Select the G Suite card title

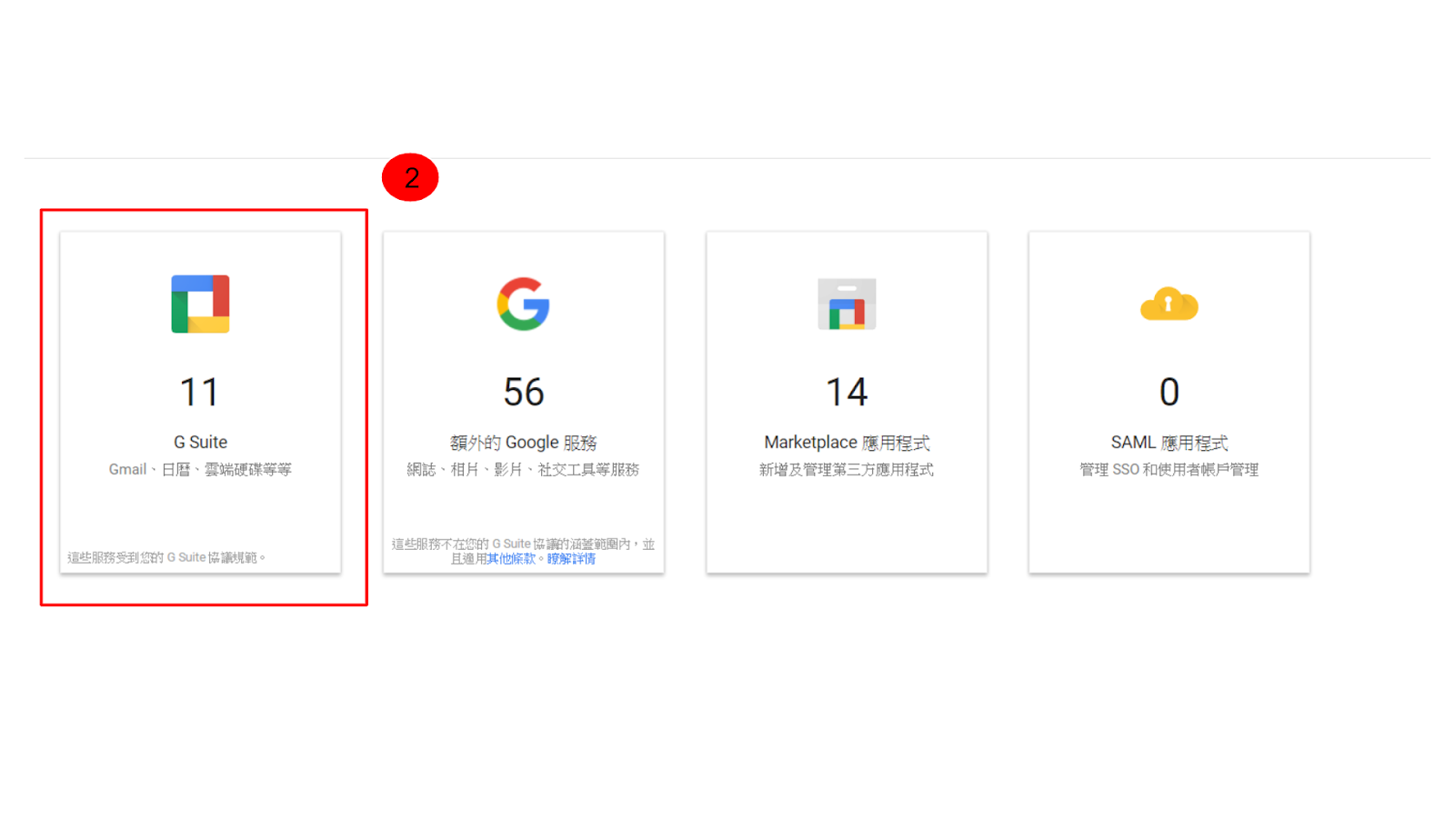click(x=200, y=443)
